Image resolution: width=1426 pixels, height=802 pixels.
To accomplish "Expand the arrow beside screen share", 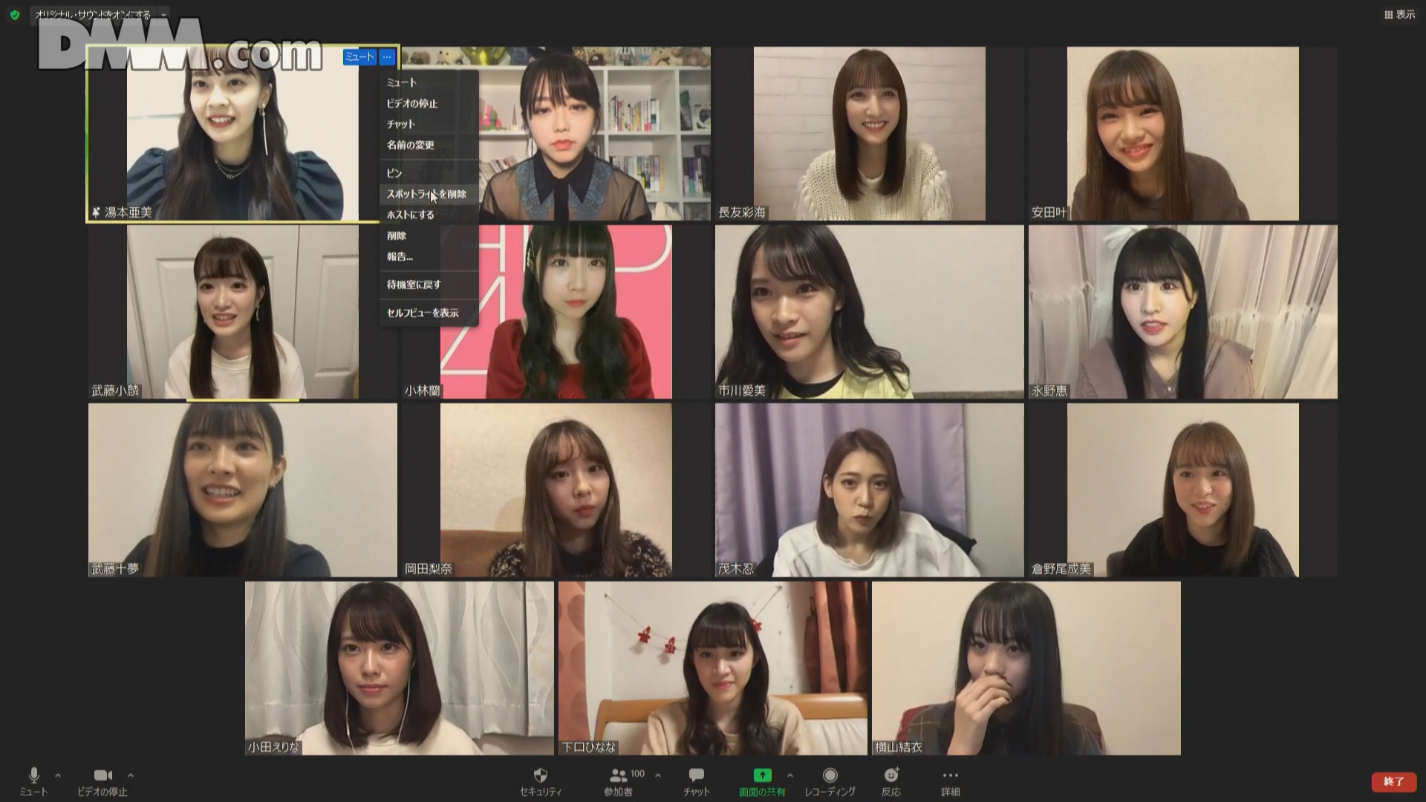I will pos(789,775).
